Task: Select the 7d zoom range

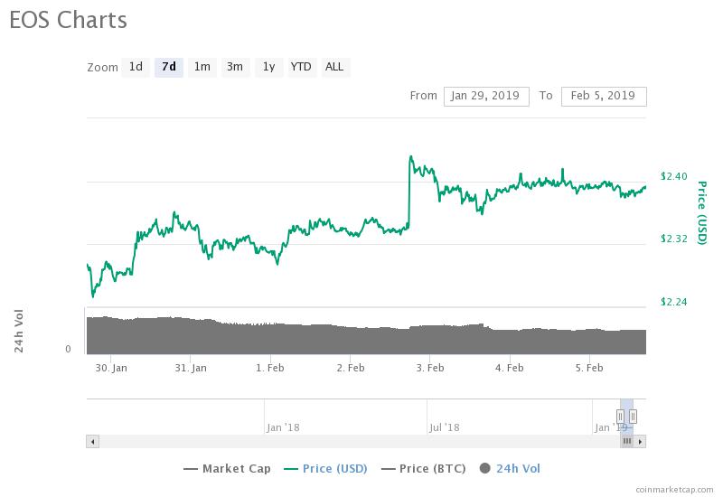Action: tap(169, 67)
